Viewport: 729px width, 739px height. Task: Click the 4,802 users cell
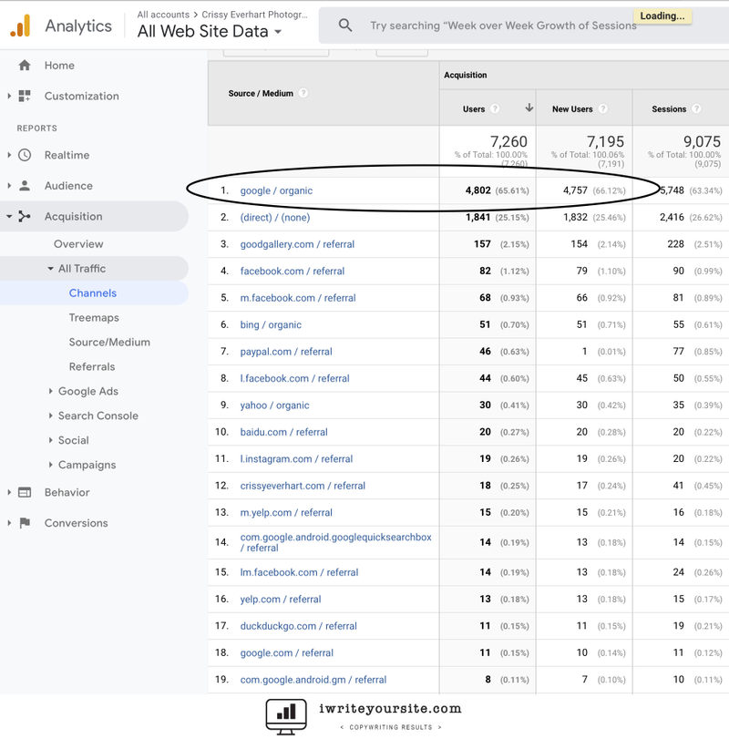pos(477,190)
